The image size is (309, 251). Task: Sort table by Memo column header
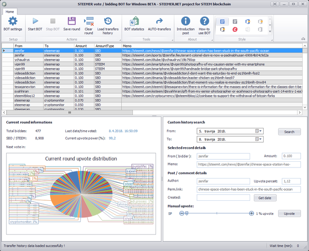[x=212, y=46]
